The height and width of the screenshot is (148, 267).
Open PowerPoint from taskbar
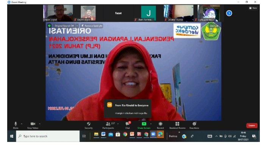(x=132, y=134)
